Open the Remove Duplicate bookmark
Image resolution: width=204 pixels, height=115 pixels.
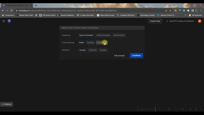(x=66, y=15)
